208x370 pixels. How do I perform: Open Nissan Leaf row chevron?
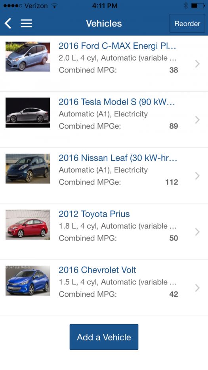(x=197, y=176)
